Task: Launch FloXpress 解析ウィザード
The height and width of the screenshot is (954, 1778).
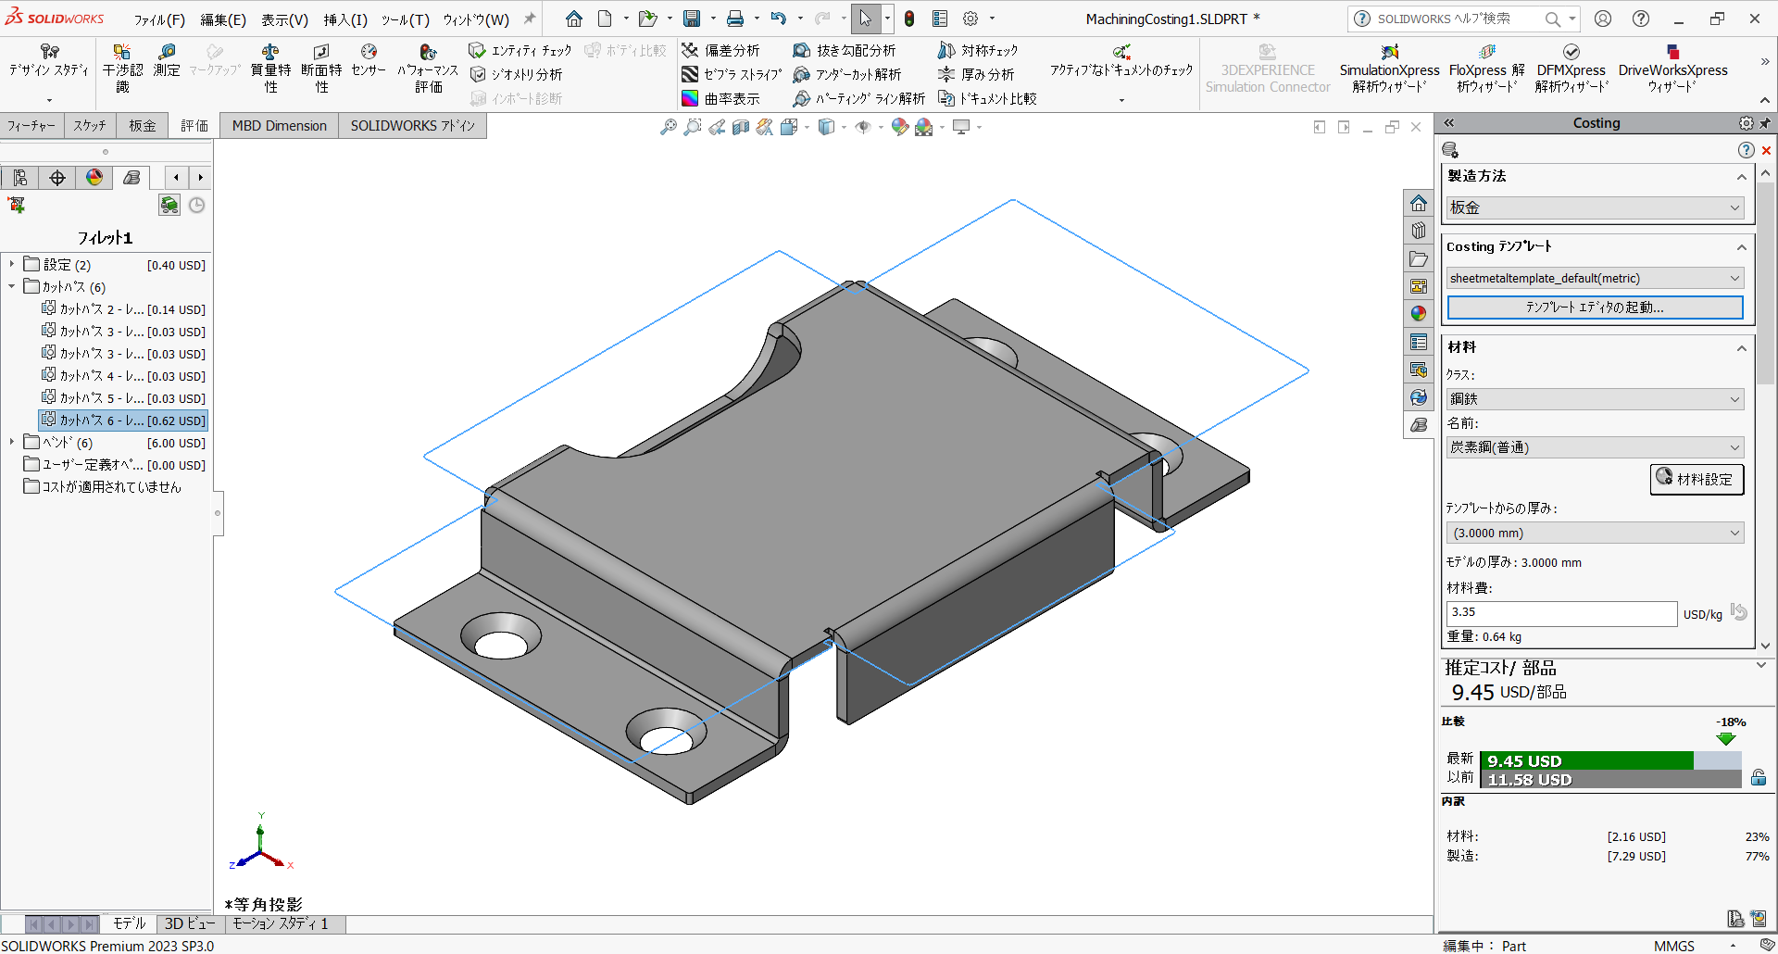Action: 1487,68
